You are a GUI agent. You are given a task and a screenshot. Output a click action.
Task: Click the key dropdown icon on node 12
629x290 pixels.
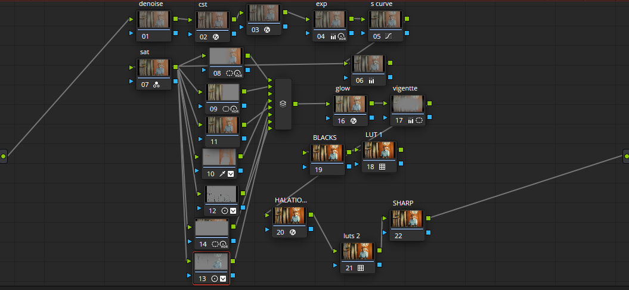233,211
